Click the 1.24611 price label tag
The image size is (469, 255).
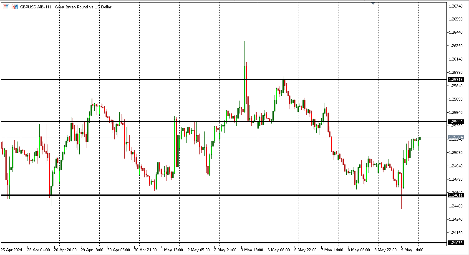point(455,195)
